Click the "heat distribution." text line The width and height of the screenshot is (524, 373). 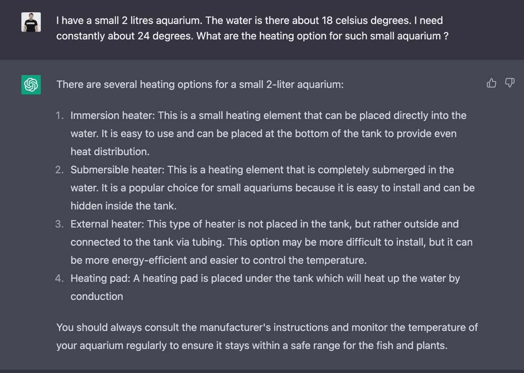[x=110, y=152]
